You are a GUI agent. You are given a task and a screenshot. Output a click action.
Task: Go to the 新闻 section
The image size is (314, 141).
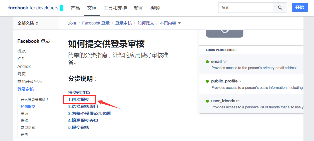tap(139, 8)
